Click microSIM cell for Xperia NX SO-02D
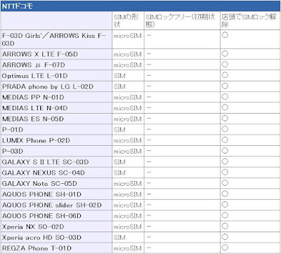Viewport: 281px width, 254px height. 128,227
